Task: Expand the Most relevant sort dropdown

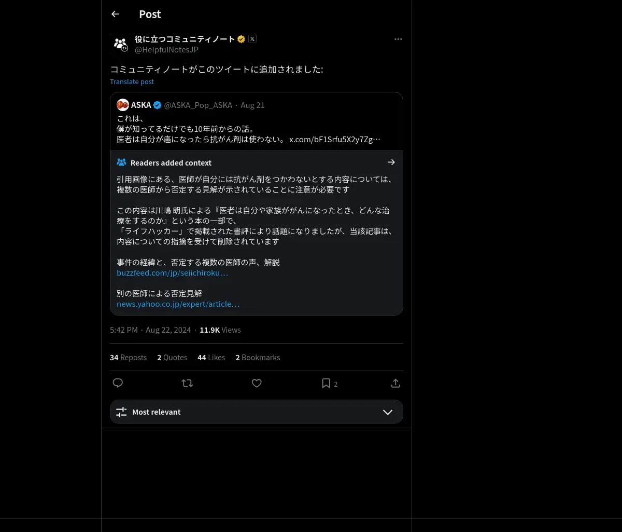Action: pyautogui.click(x=257, y=412)
